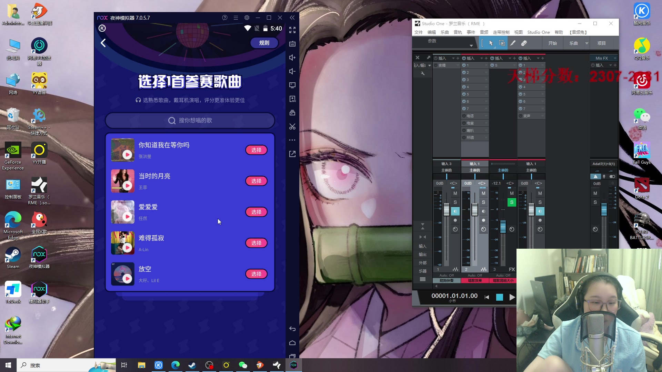
Task: Toggle main output metronome icon
Action: pyautogui.click(x=595, y=176)
